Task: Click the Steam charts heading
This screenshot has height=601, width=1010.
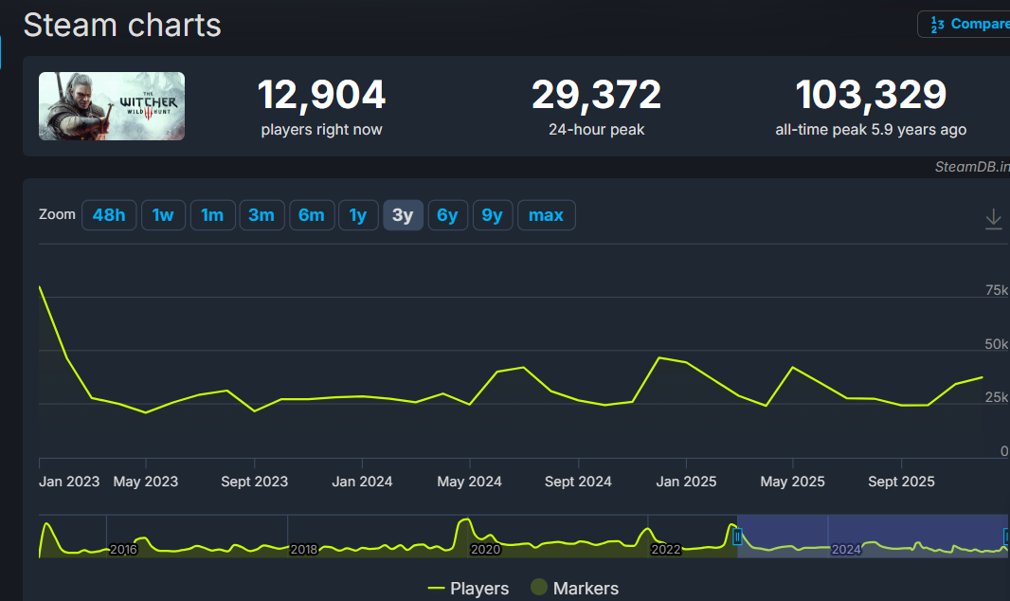Action: [x=122, y=26]
